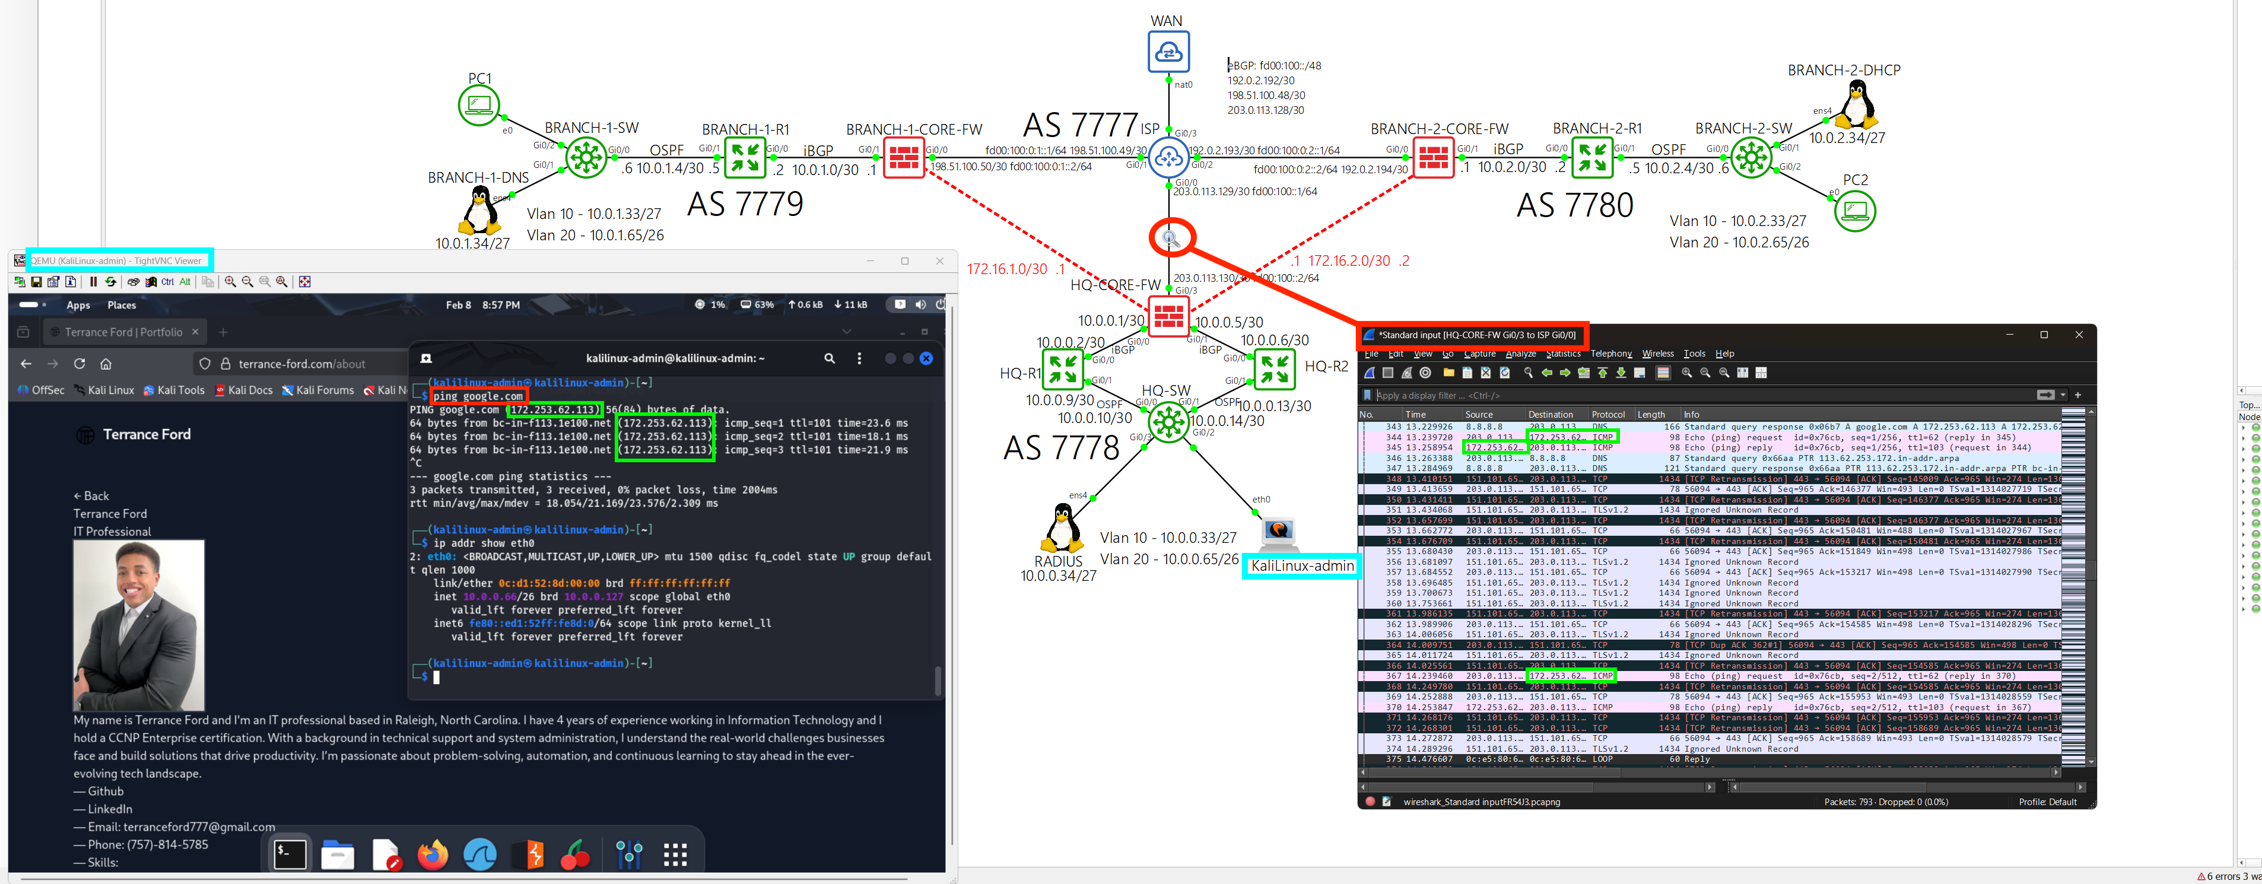
Task: Click Wireshark start capture shark fin icon
Action: [x=1370, y=373]
